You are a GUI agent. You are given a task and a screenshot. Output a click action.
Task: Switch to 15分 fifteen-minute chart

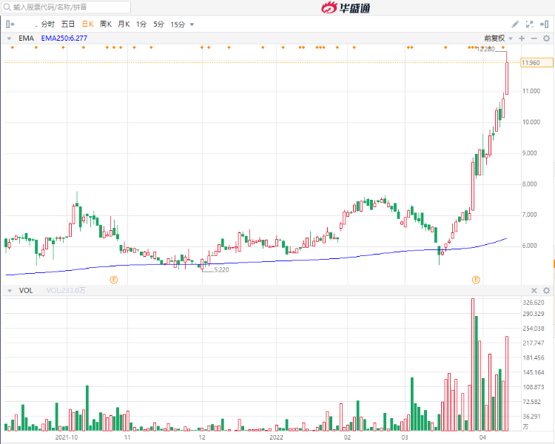178,24
